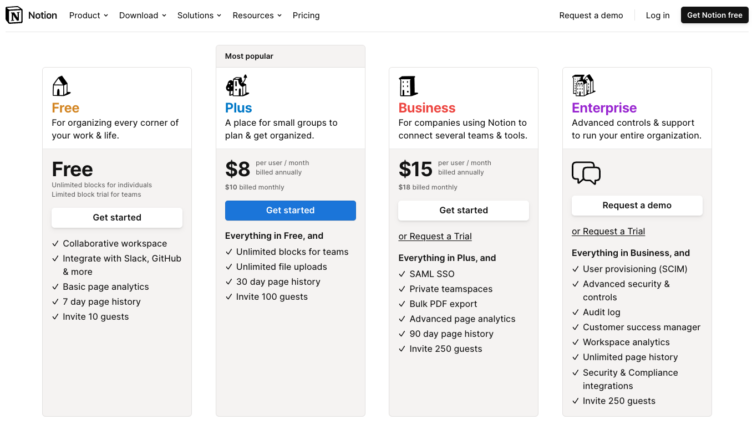Click the Free plan title heading
This screenshot has width=752, height=425.
65,108
